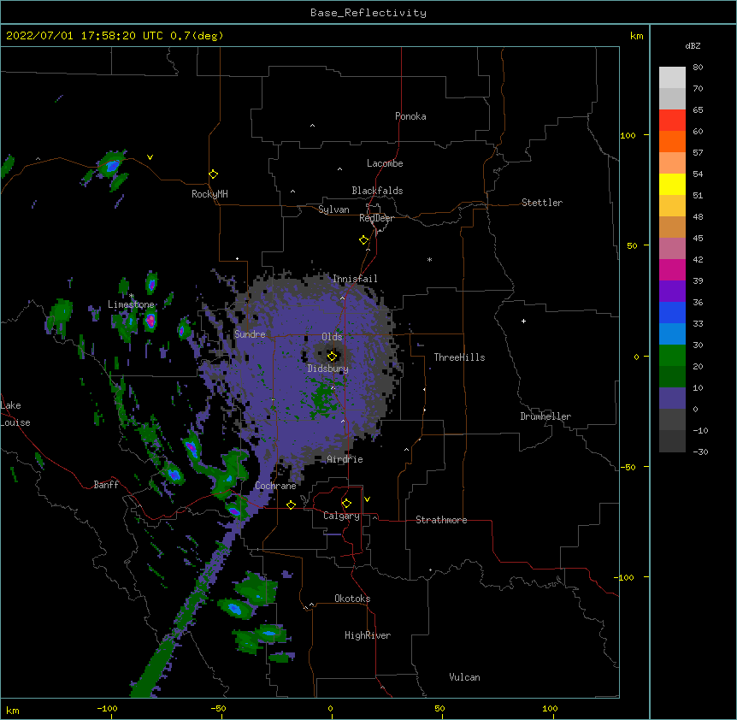This screenshot has height=720, width=737.
Task: Click the yellow V marker northwest of RockyMH
Action: [x=150, y=157]
